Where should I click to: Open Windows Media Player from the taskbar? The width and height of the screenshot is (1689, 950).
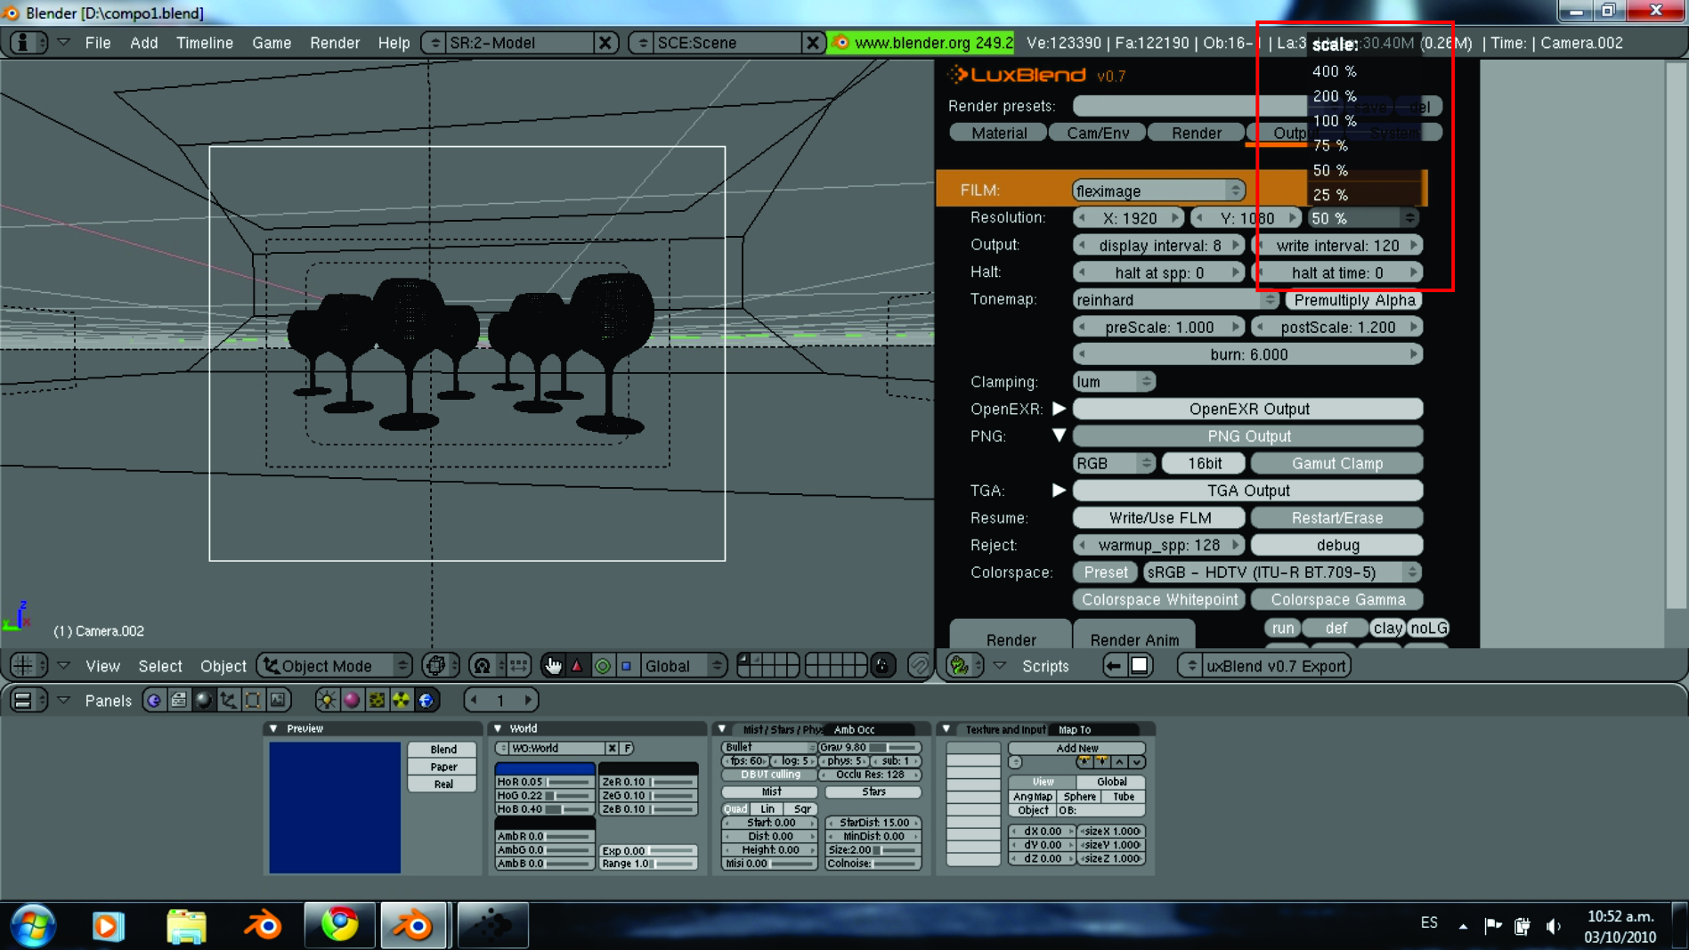click(108, 926)
